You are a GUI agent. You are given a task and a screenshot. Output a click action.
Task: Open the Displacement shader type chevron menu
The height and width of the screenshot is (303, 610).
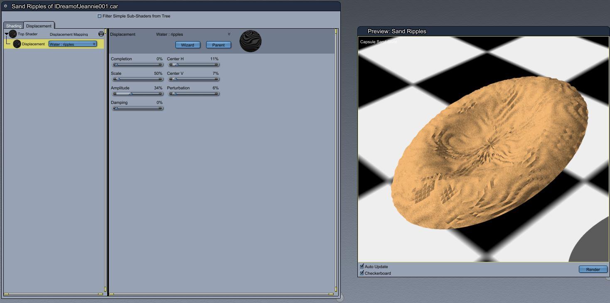(229, 34)
